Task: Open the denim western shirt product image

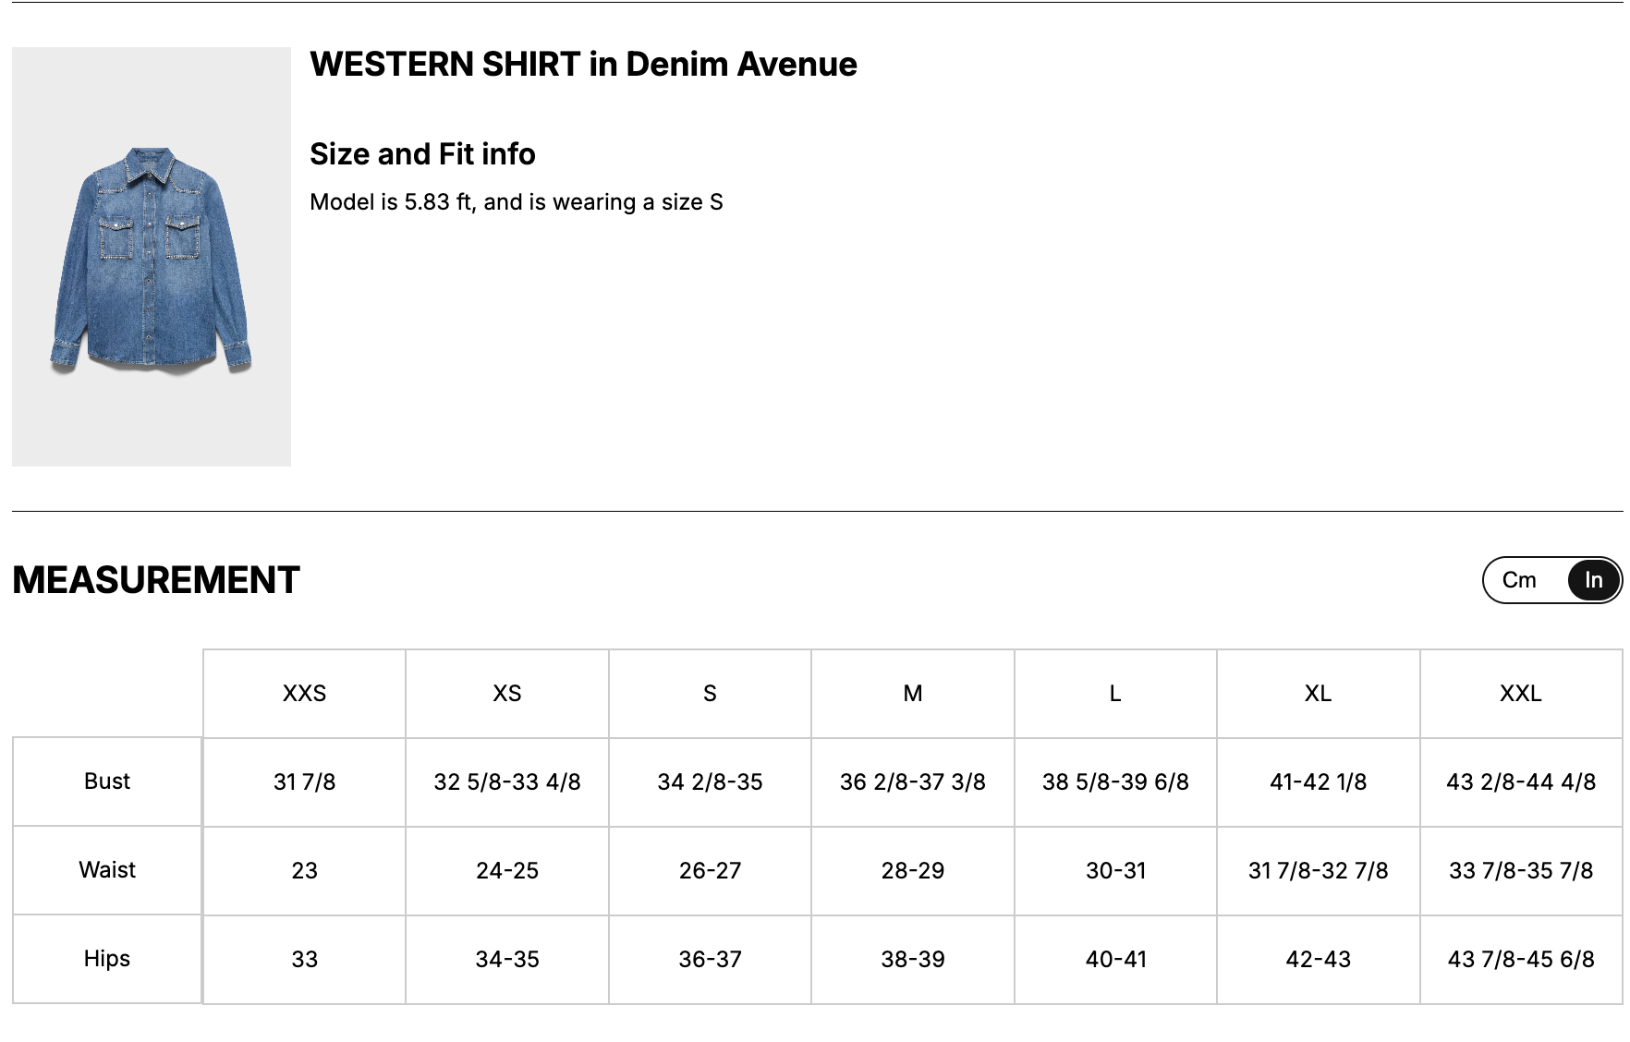Action: click(x=152, y=257)
